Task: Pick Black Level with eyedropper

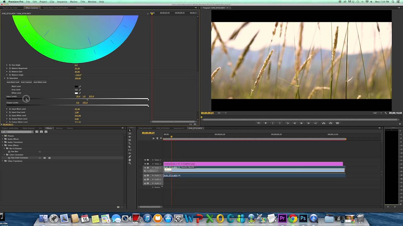Action: [x=80, y=87]
